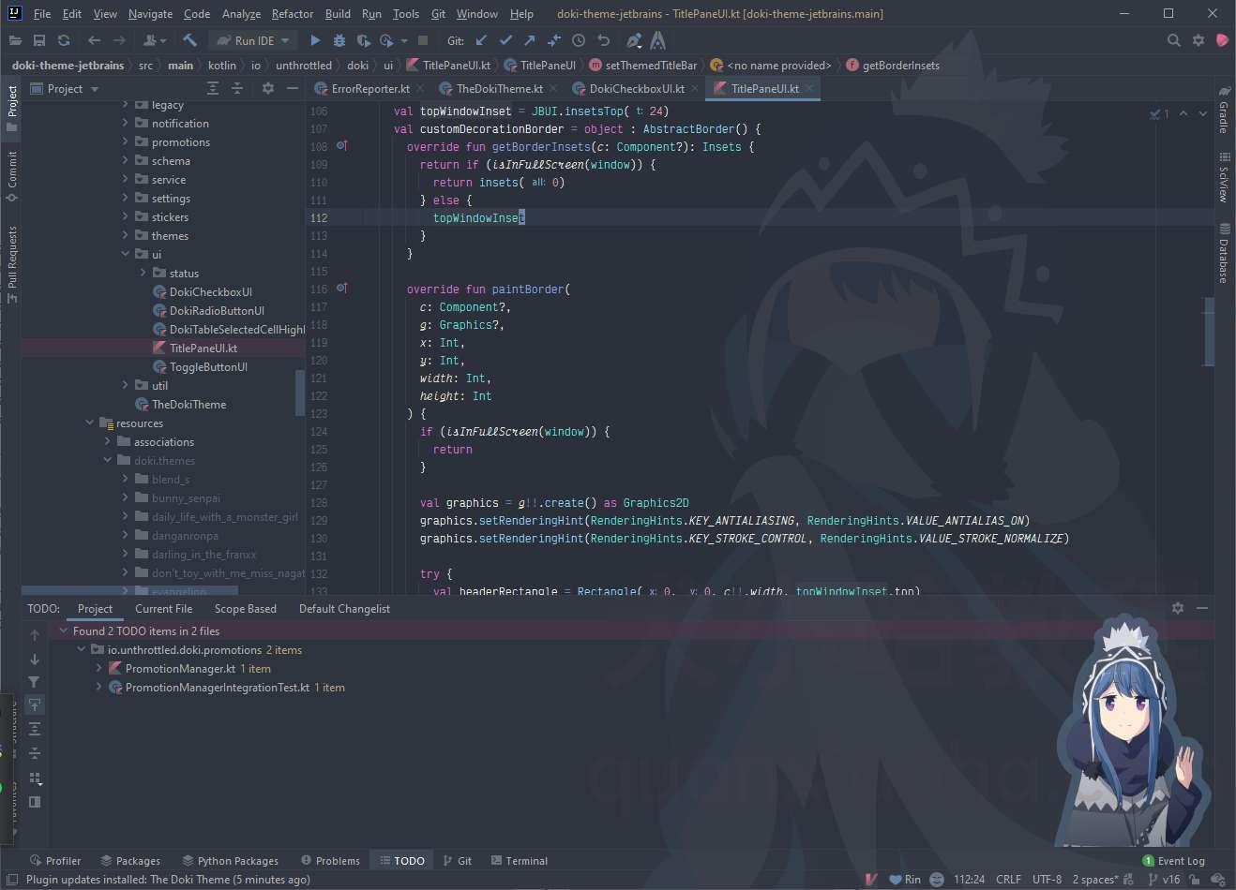The image size is (1236, 890).
Task: Open the Navigate menu
Action: pos(151,14)
